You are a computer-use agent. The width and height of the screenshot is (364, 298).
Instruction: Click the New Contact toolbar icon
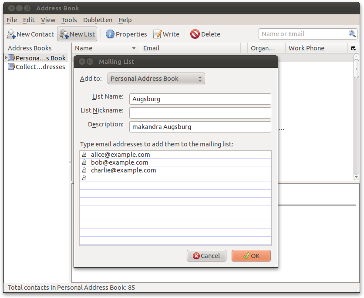tap(11, 34)
